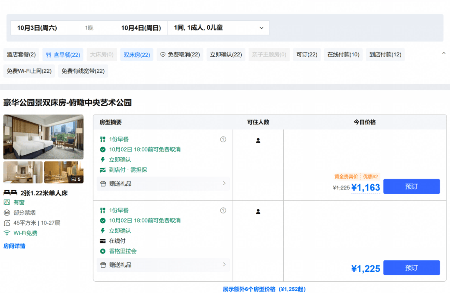Click the ¥1,163 discounted price

[x=365, y=188]
